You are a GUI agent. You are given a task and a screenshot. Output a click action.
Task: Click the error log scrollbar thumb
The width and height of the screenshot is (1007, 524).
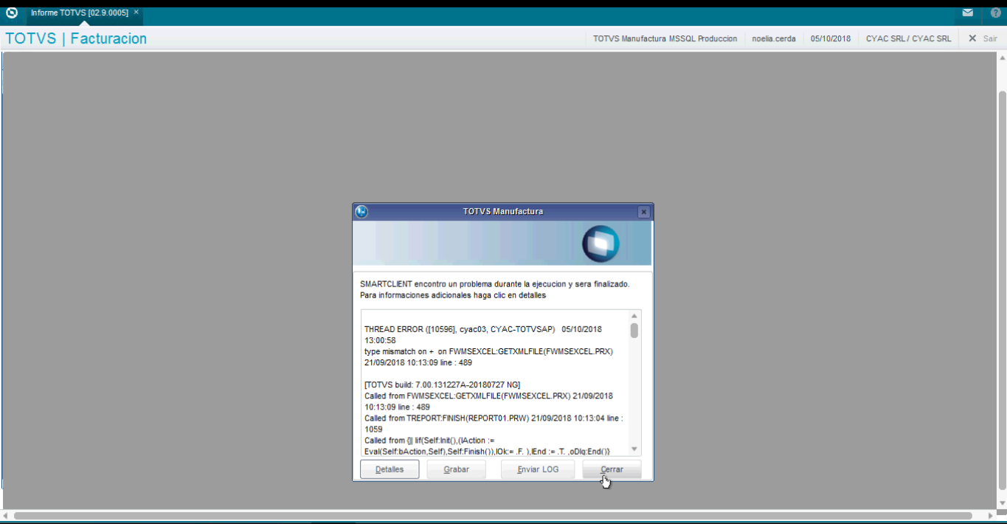tap(634, 330)
